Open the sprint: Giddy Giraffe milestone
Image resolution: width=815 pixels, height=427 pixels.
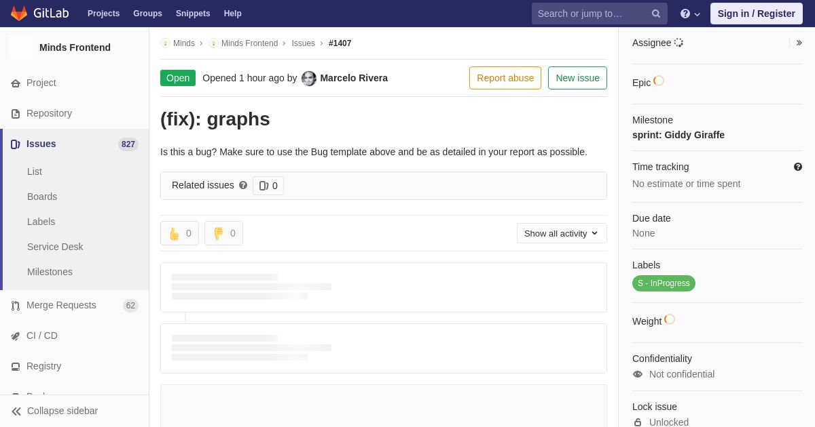click(x=678, y=135)
